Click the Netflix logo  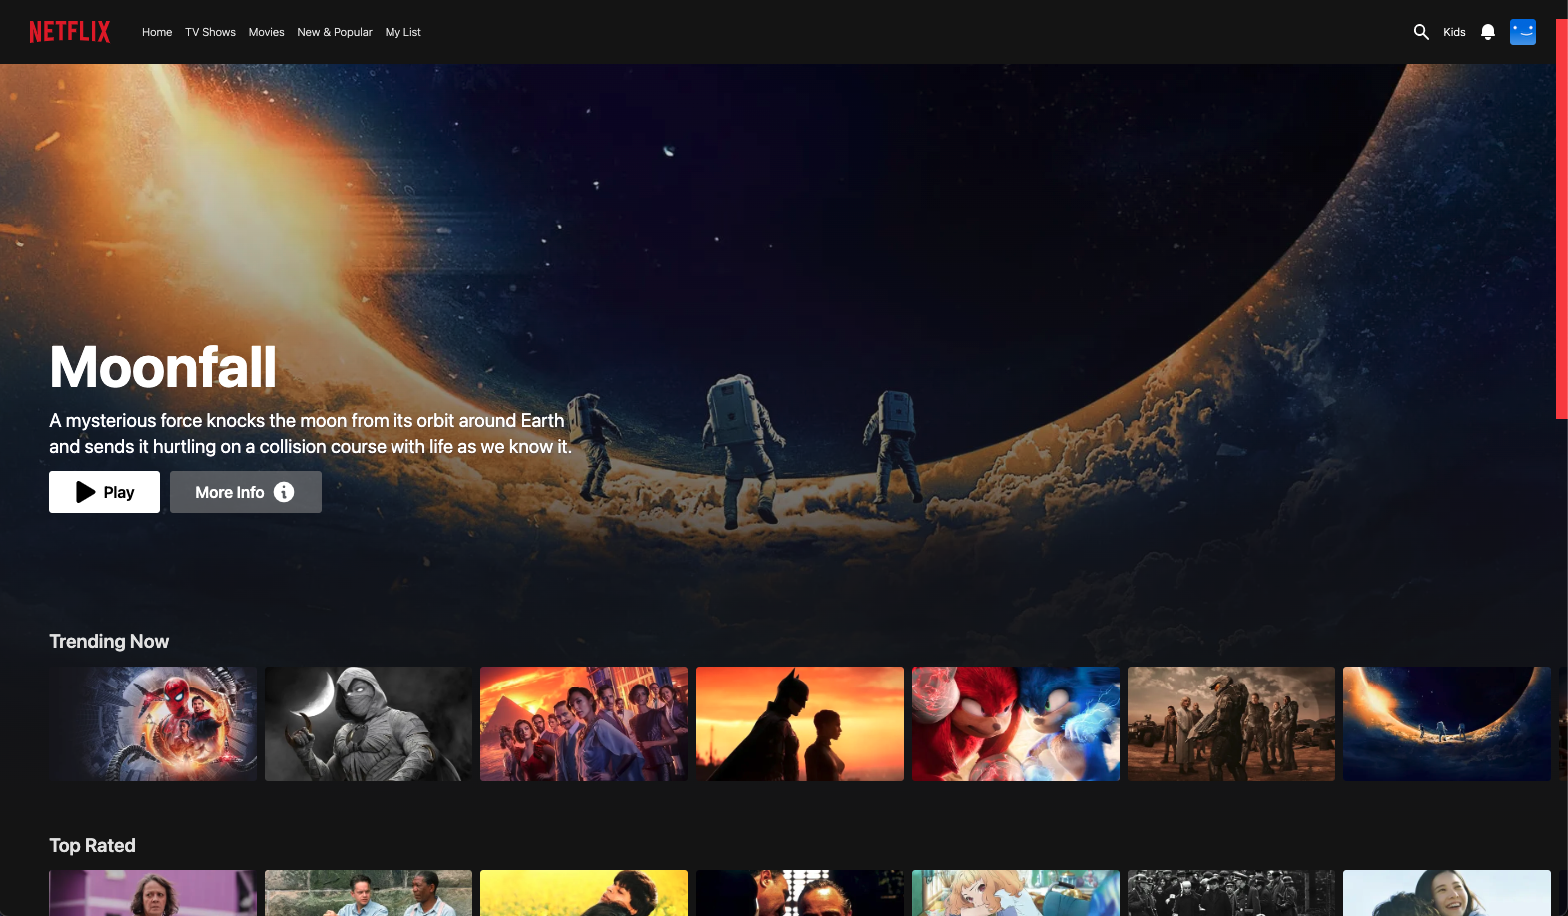70,32
